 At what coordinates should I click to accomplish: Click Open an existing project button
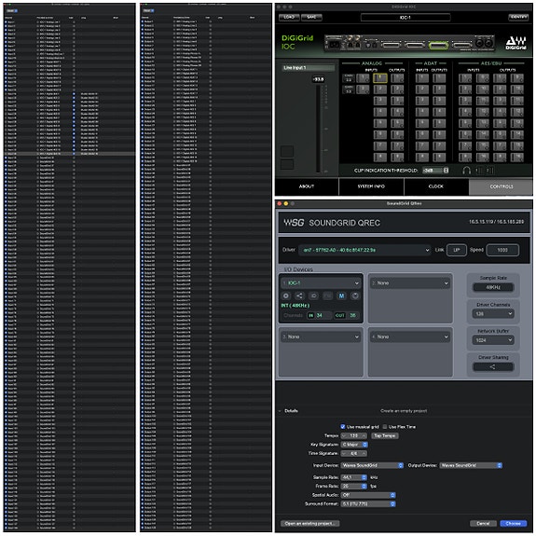pyautogui.click(x=310, y=523)
